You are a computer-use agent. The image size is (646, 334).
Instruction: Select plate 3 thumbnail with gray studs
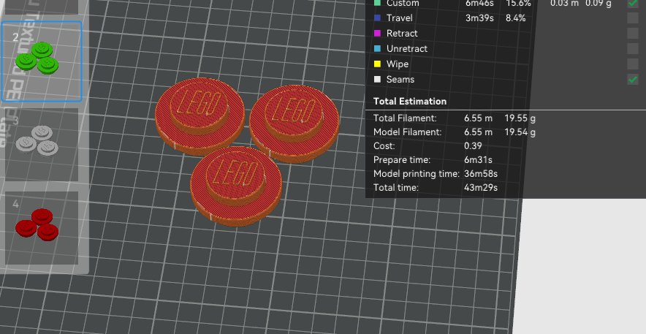coord(42,144)
